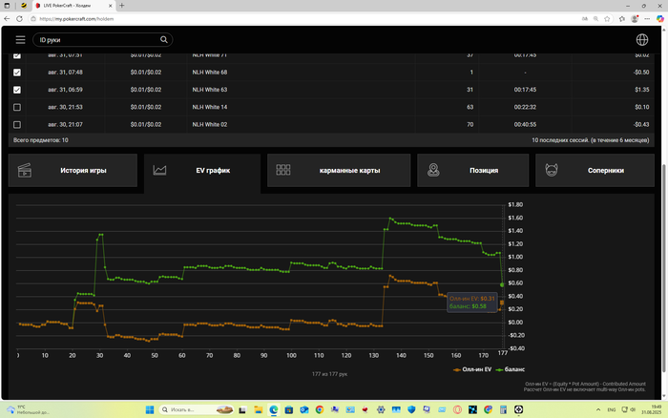The width and height of the screenshot is (668, 418).
Task: Open the ENG language indicator in tray
Action: point(612,410)
